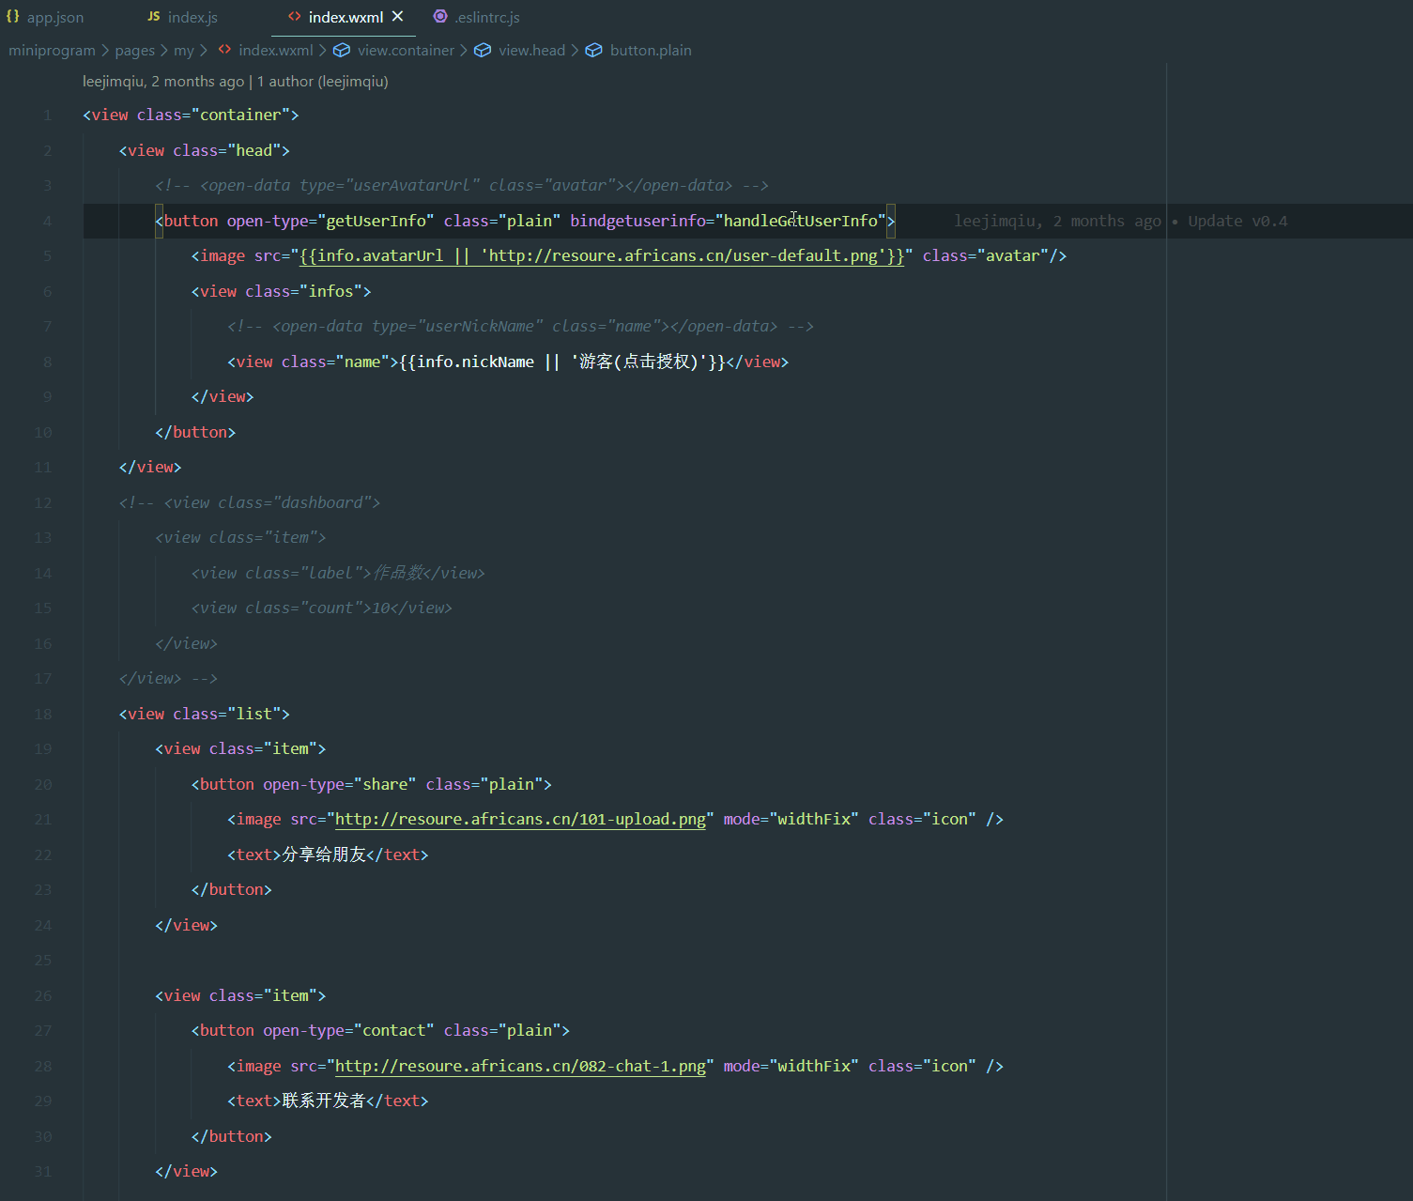The width and height of the screenshot is (1413, 1201).
Task: Click closing </button> tag on line 10
Action: [x=195, y=432]
